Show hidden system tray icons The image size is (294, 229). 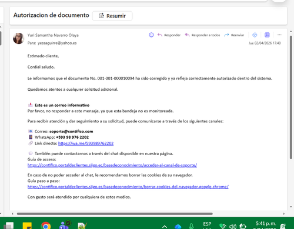coord(165,227)
